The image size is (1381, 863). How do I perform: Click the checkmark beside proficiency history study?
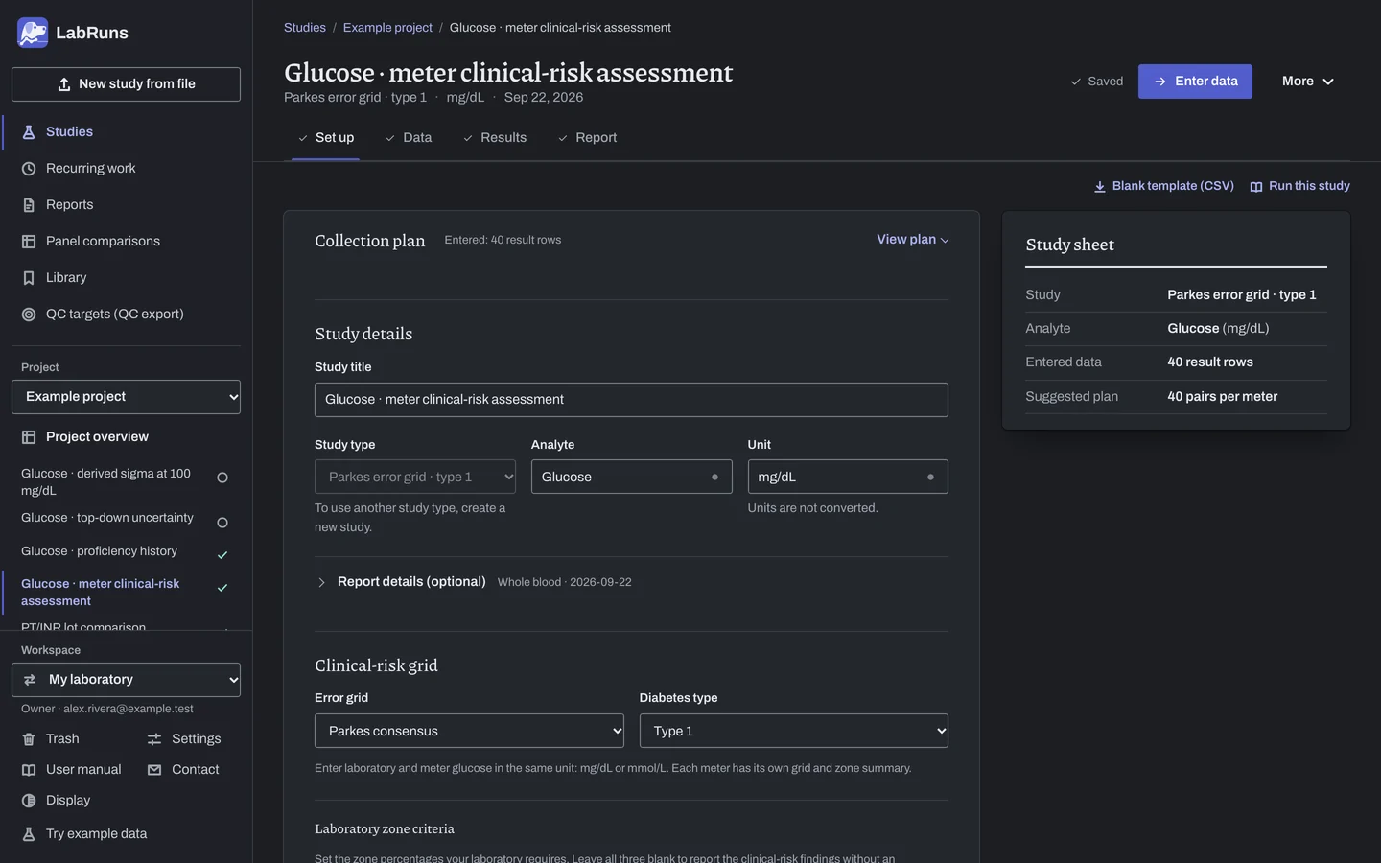[x=222, y=555]
